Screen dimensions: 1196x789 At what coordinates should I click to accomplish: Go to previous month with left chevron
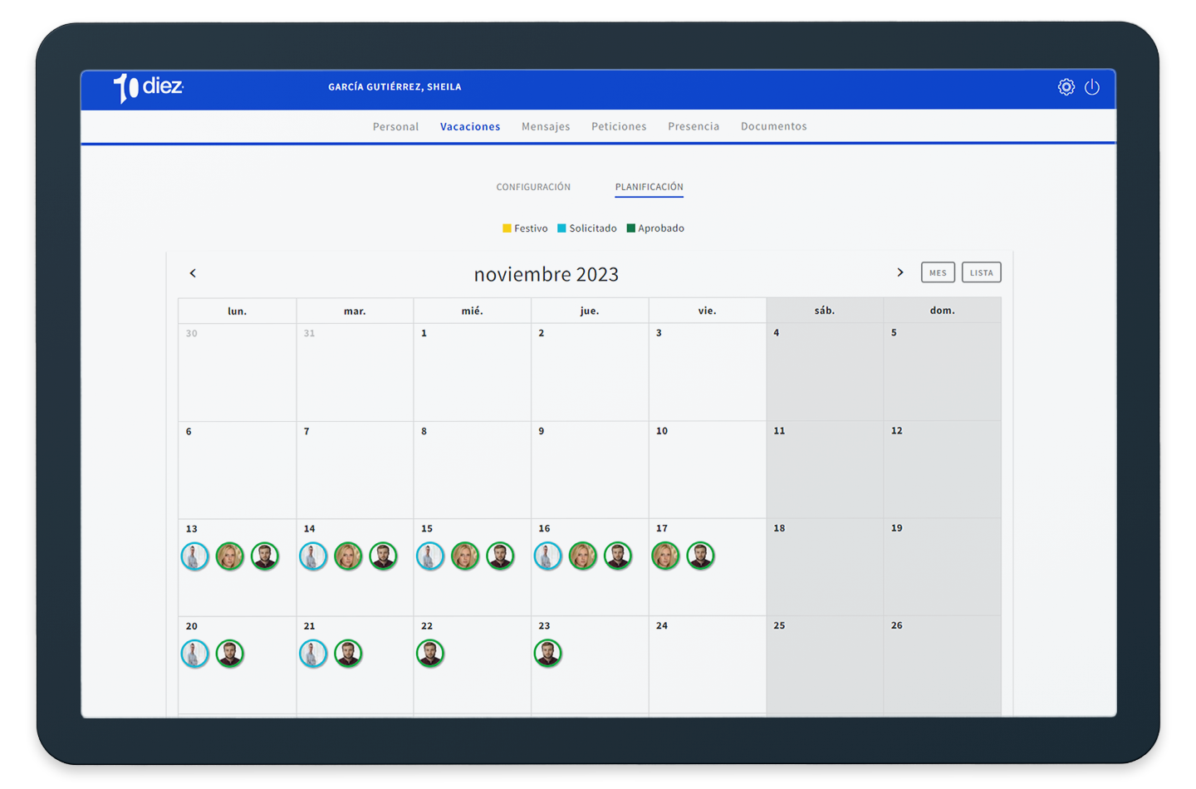[x=193, y=273]
